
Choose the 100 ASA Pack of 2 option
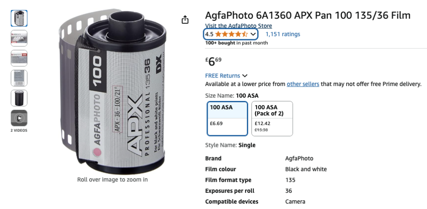click(272, 118)
